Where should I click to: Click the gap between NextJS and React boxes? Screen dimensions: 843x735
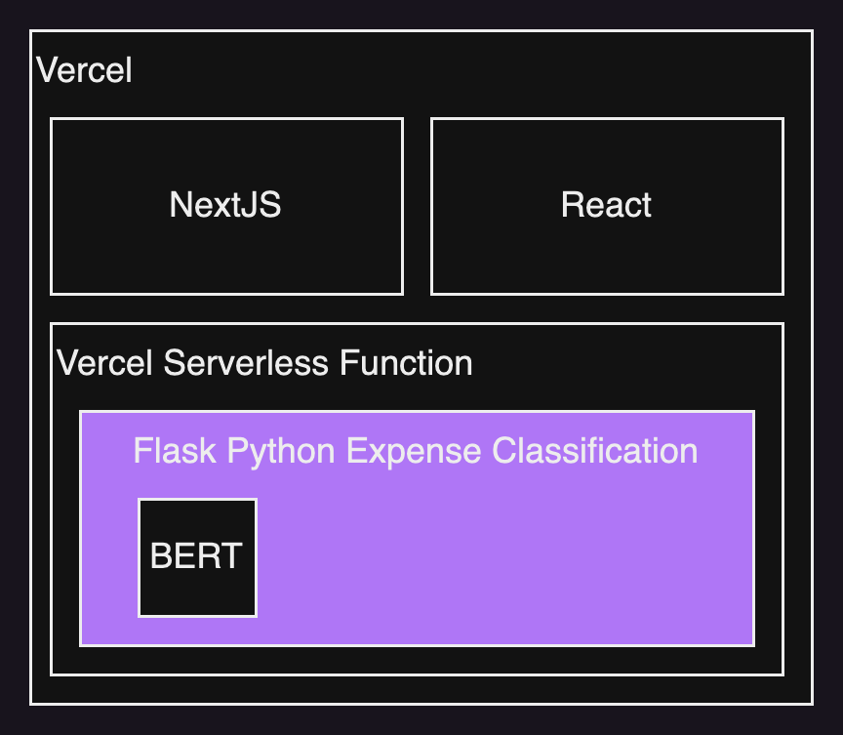click(x=418, y=207)
